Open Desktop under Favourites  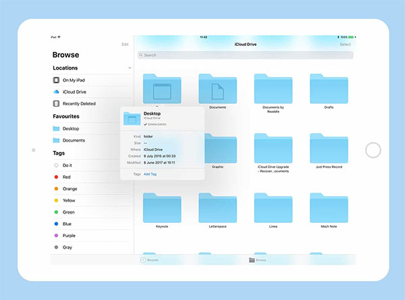86,128
